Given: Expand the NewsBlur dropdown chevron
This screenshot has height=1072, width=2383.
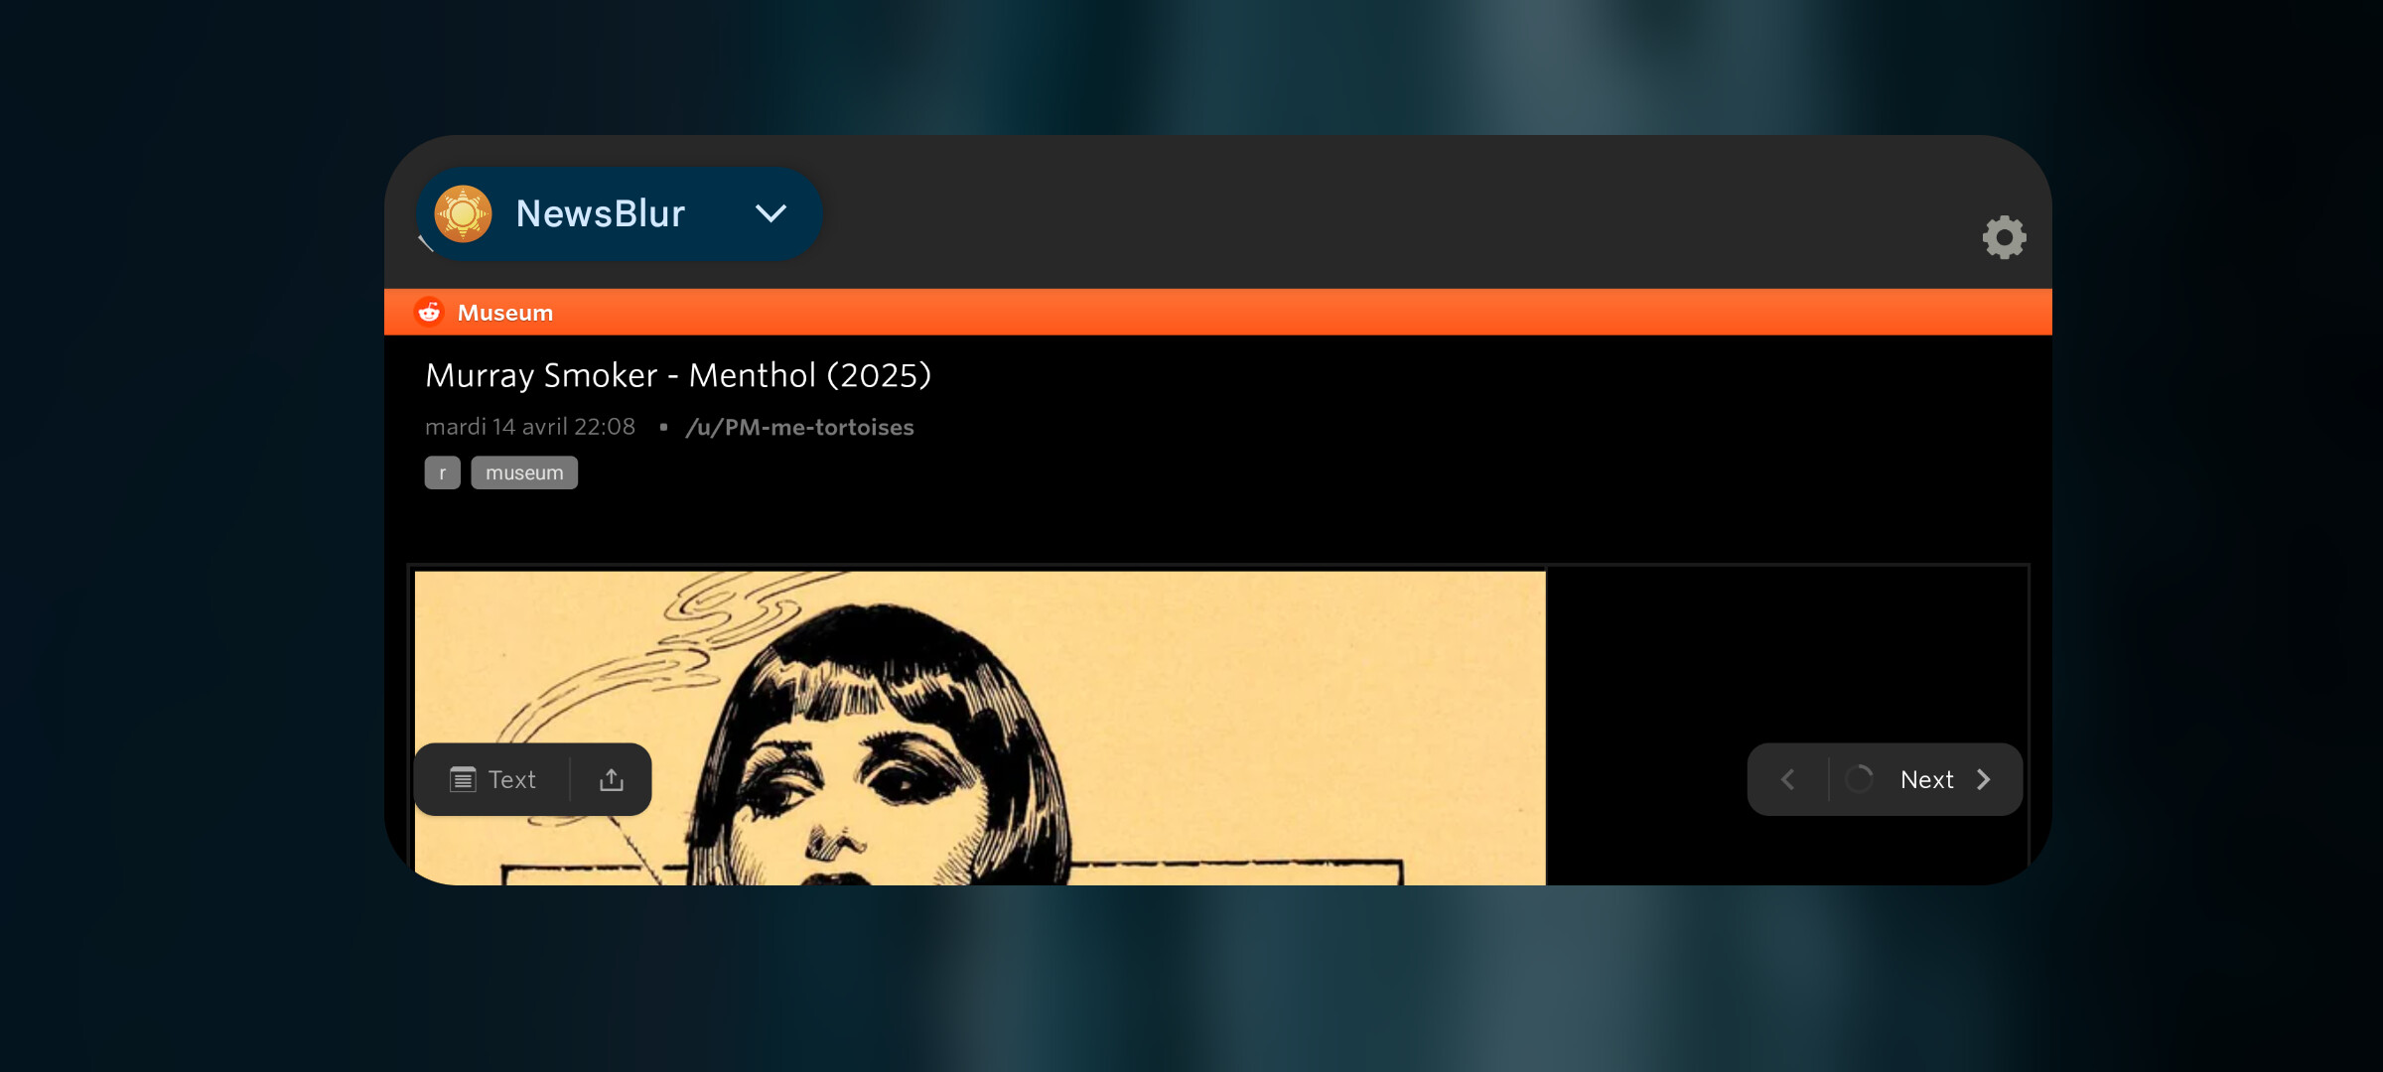Looking at the screenshot, I should 771,213.
